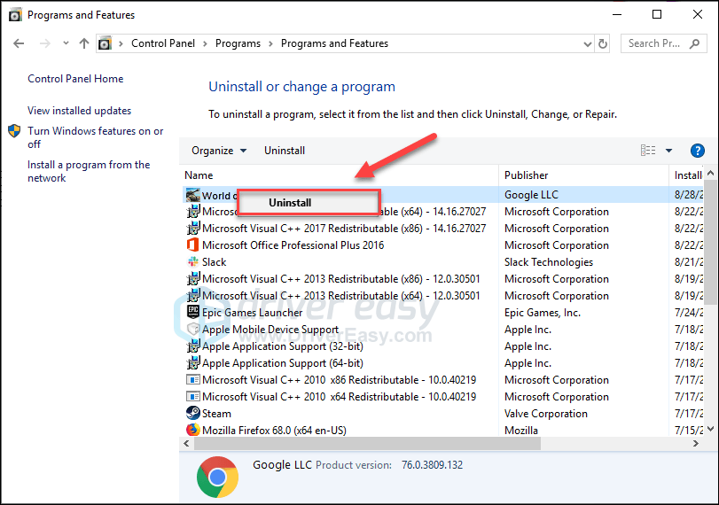
Task: Click the Back navigation arrow
Action: pyautogui.click(x=19, y=43)
